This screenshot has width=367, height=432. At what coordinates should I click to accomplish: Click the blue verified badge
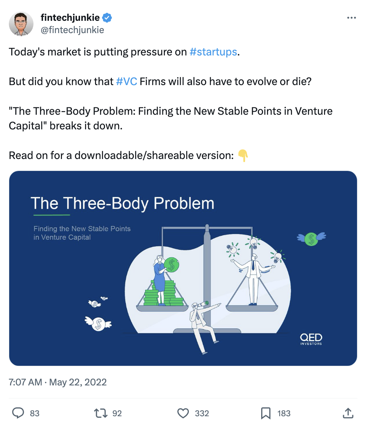click(x=107, y=18)
